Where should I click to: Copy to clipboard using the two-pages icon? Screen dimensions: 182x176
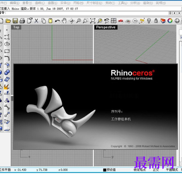click(x=44, y=21)
